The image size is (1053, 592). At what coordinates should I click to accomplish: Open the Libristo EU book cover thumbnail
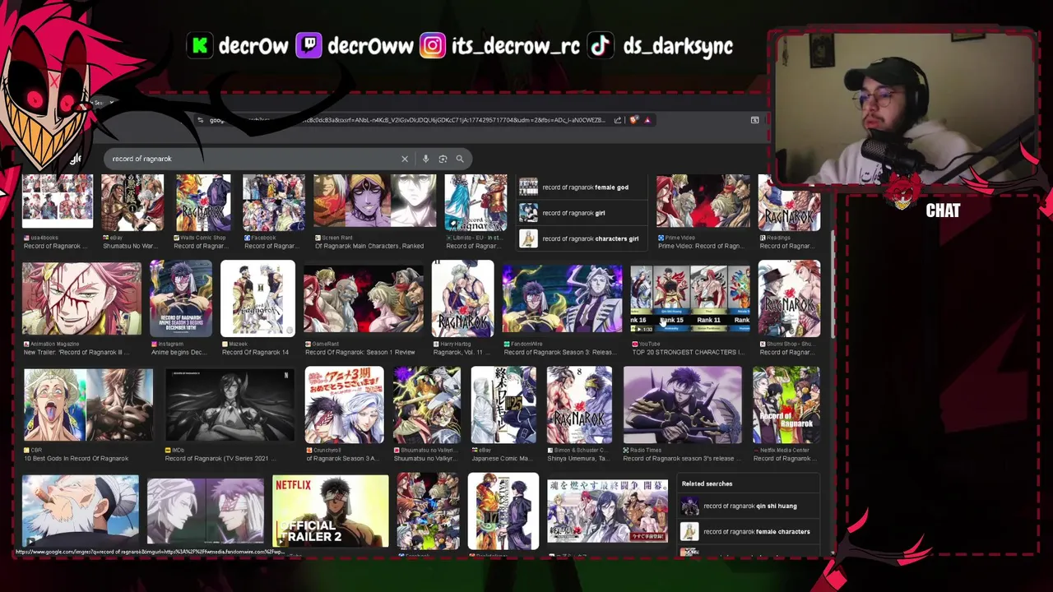pyautogui.click(x=475, y=202)
